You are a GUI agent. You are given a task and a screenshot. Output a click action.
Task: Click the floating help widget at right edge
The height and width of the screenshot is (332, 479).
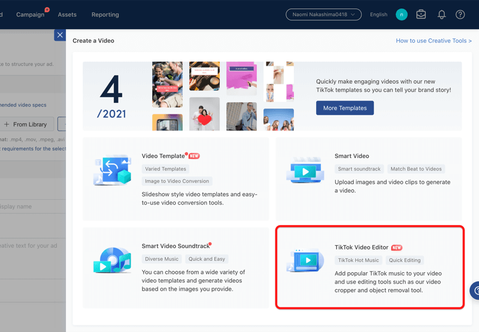click(474, 291)
